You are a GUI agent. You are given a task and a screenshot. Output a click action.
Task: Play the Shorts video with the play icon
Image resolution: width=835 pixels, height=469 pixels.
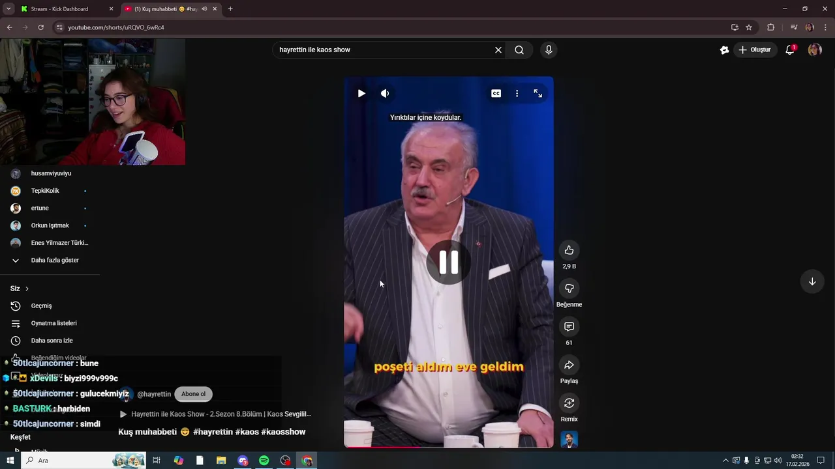tap(361, 94)
